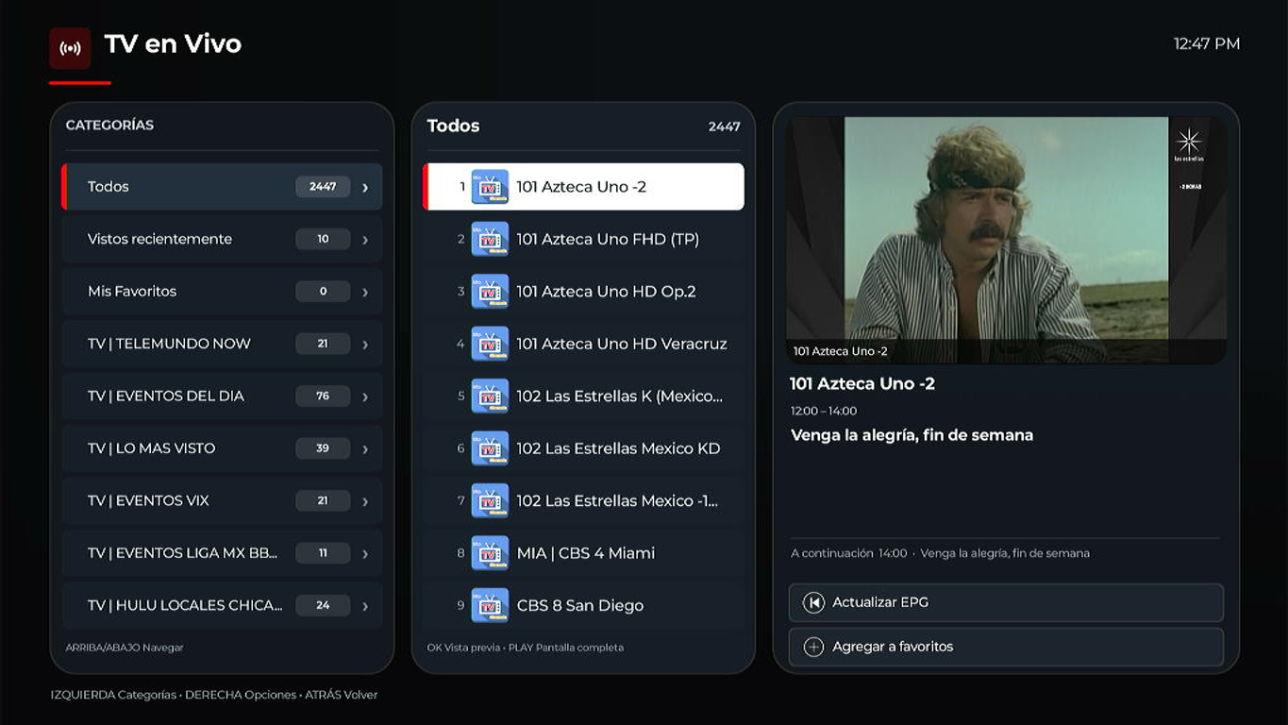Select TV | EVENTOS LIGA MX BB category

222,553
